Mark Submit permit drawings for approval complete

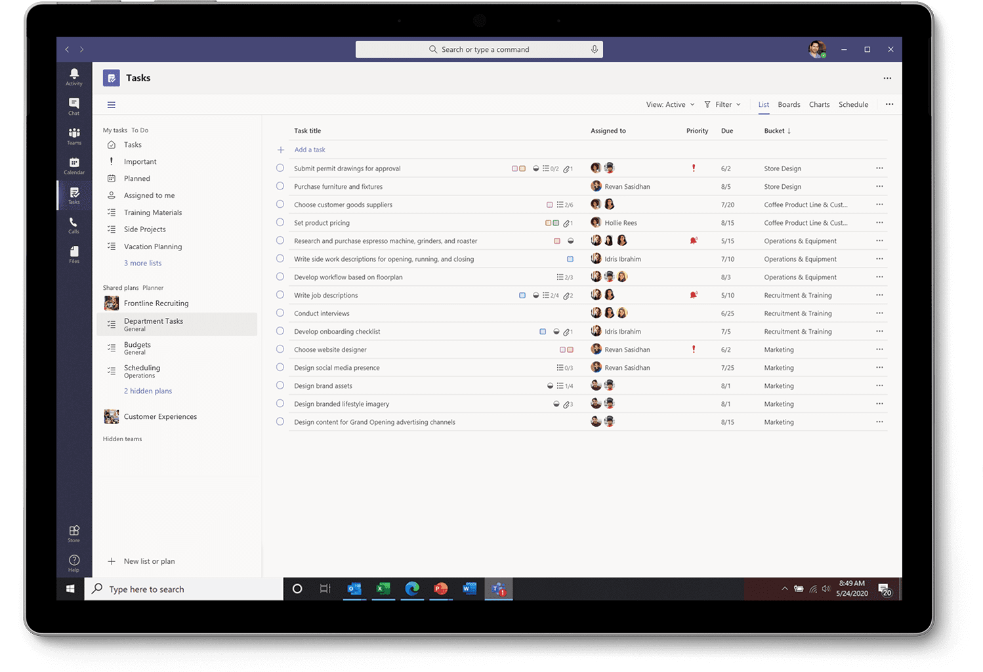tap(280, 168)
